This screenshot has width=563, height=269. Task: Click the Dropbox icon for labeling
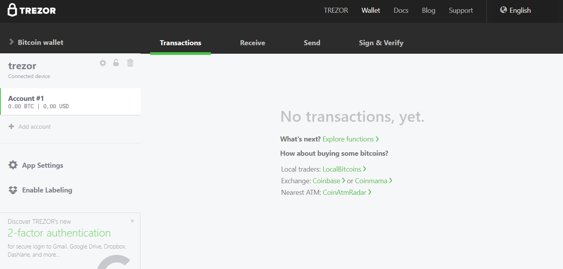pyautogui.click(x=13, y=190)
